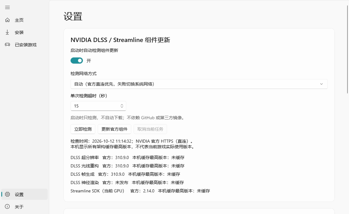Open the 安装 page

(24, 32)
